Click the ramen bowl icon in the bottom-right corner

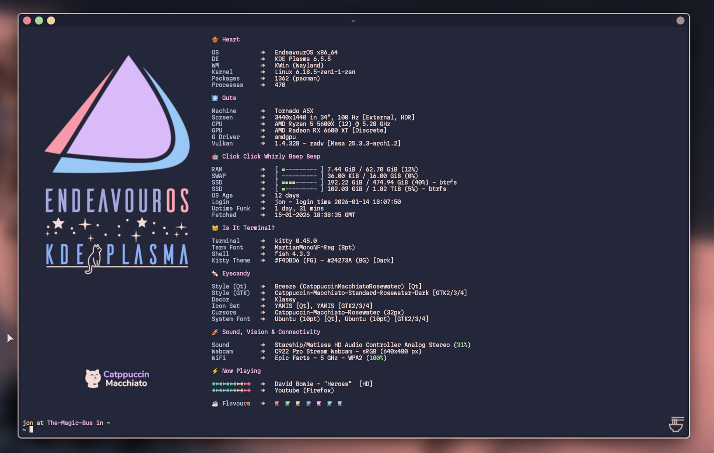point(676,424)
